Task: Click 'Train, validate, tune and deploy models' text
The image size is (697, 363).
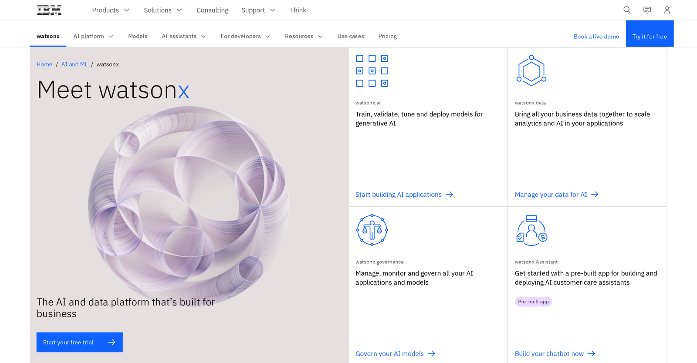Action: [419, 118]
